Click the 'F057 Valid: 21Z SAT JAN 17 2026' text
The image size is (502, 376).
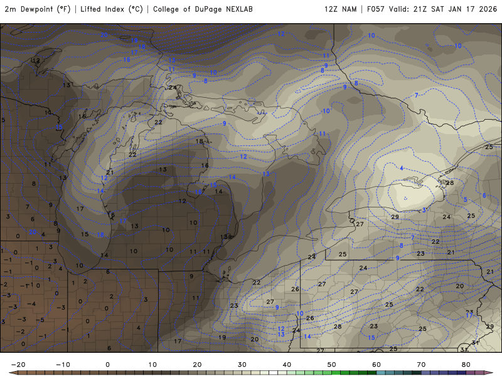(x=432, y=9)
